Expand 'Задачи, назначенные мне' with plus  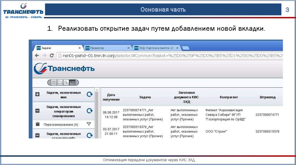click(x=37, y=94)
